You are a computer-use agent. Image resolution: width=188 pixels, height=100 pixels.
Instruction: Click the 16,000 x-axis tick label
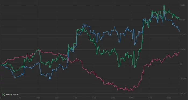click(150, 98)
